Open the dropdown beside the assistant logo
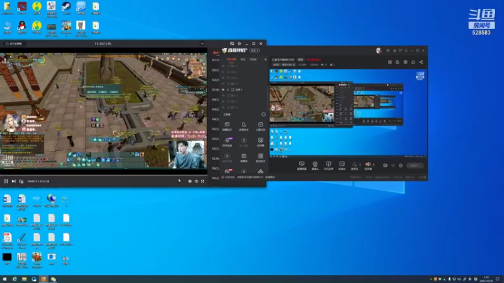 click(x=255, y=51)
